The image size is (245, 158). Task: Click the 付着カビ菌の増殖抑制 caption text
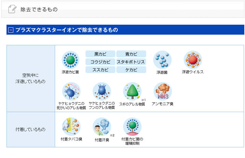coord(132,141)
